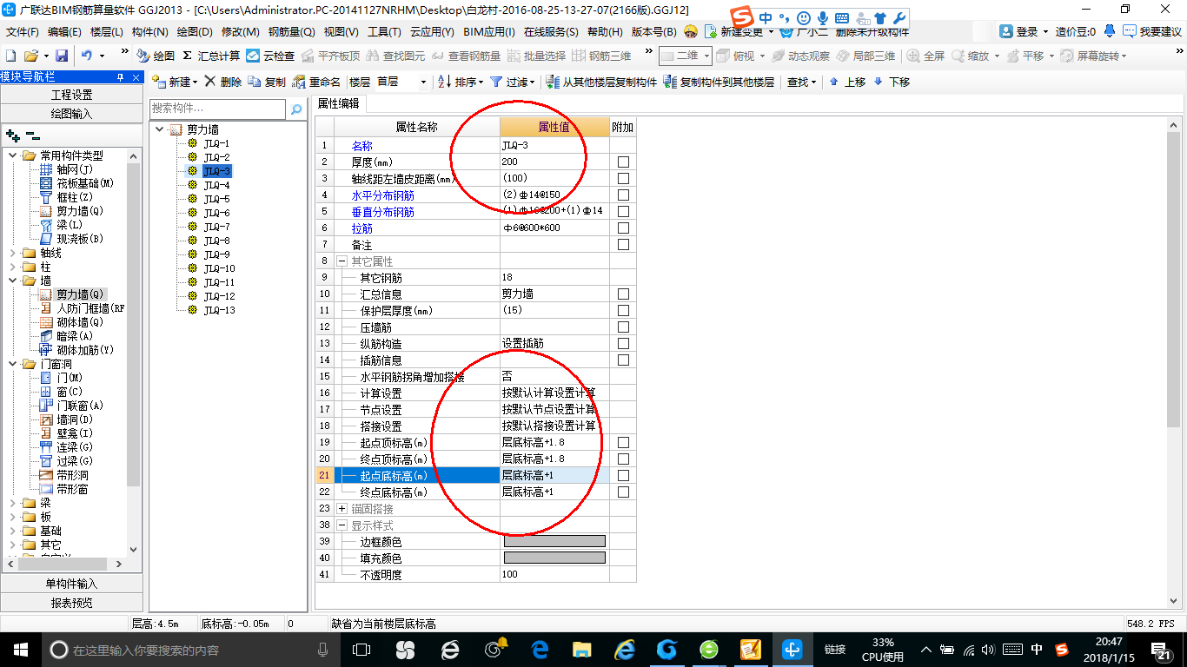Open Sogou input microphone icon
Image resolution: width=1187 pixels, height=667 pixels.
(x=822, y=17)
